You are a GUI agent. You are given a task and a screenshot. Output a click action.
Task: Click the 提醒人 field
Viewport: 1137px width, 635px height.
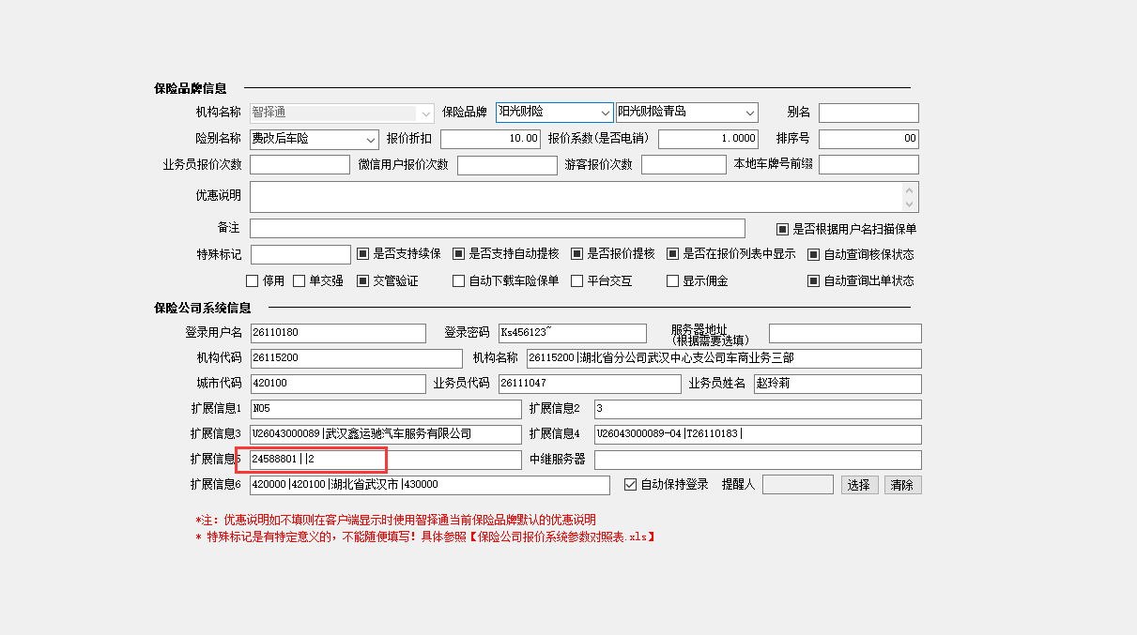tap(797, 485)
